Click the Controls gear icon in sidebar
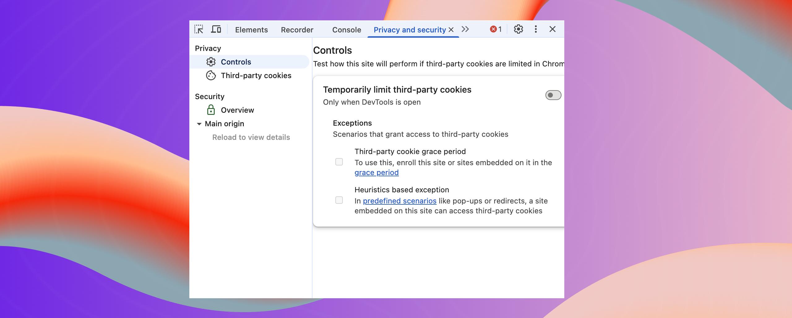792x318 pixels. (211, 62)
